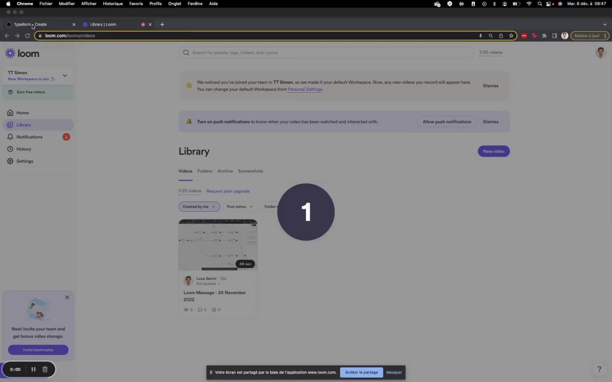612x382 pixels.
Task: Open Chrome's extensions puzzle icon
Action: click(x=544, y=36)
